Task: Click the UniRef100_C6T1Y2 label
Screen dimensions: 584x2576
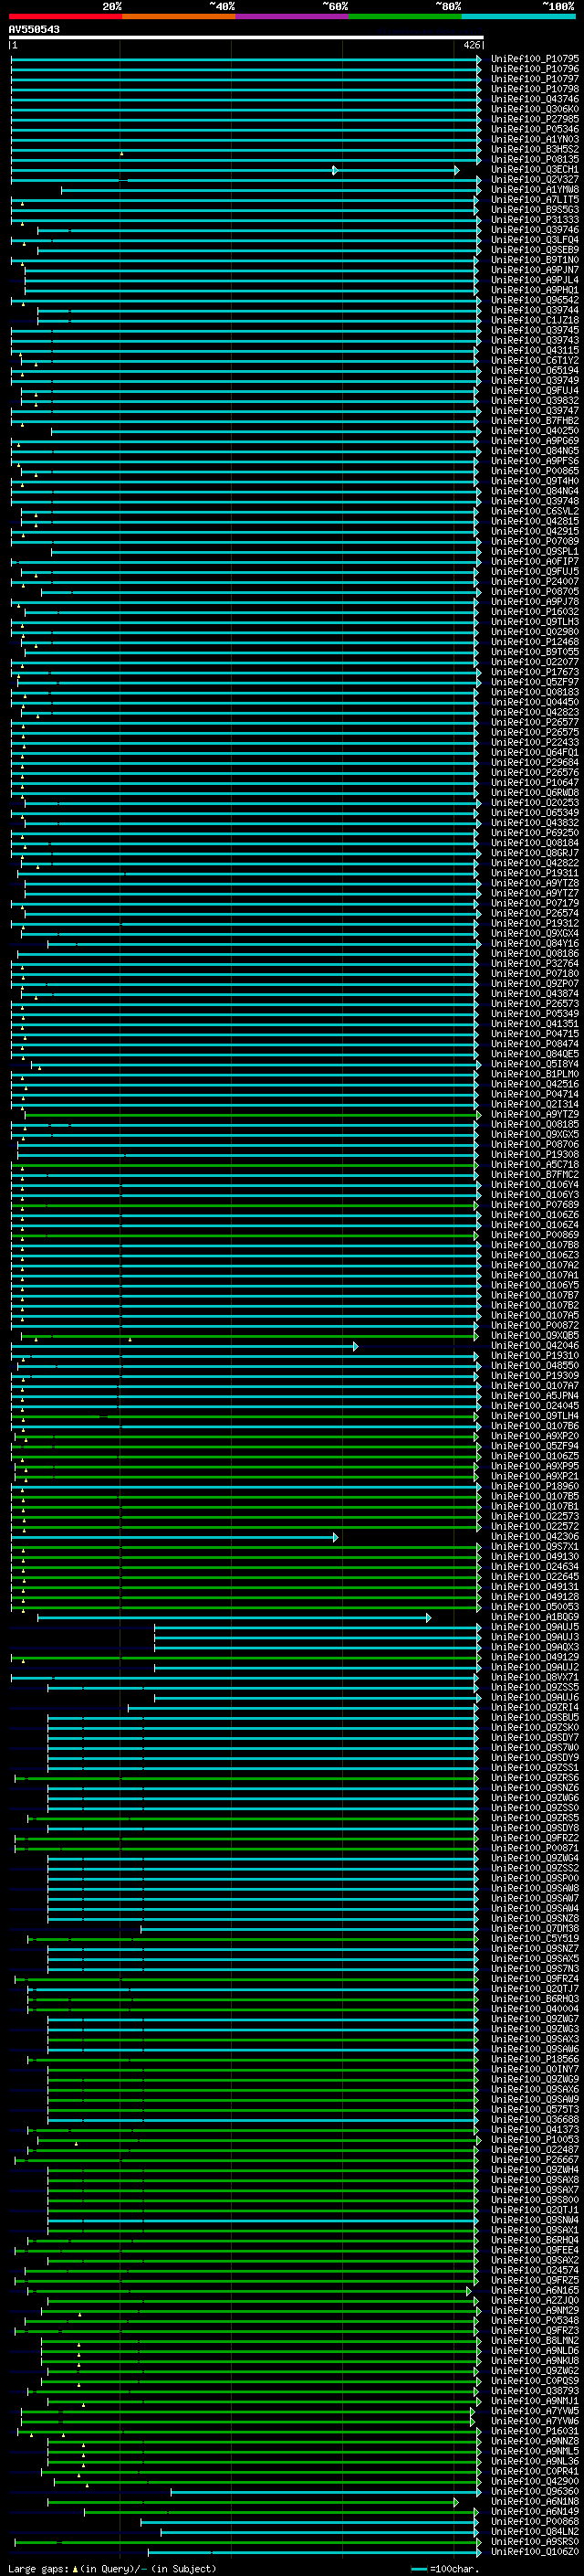Action: tap(535, 360)
